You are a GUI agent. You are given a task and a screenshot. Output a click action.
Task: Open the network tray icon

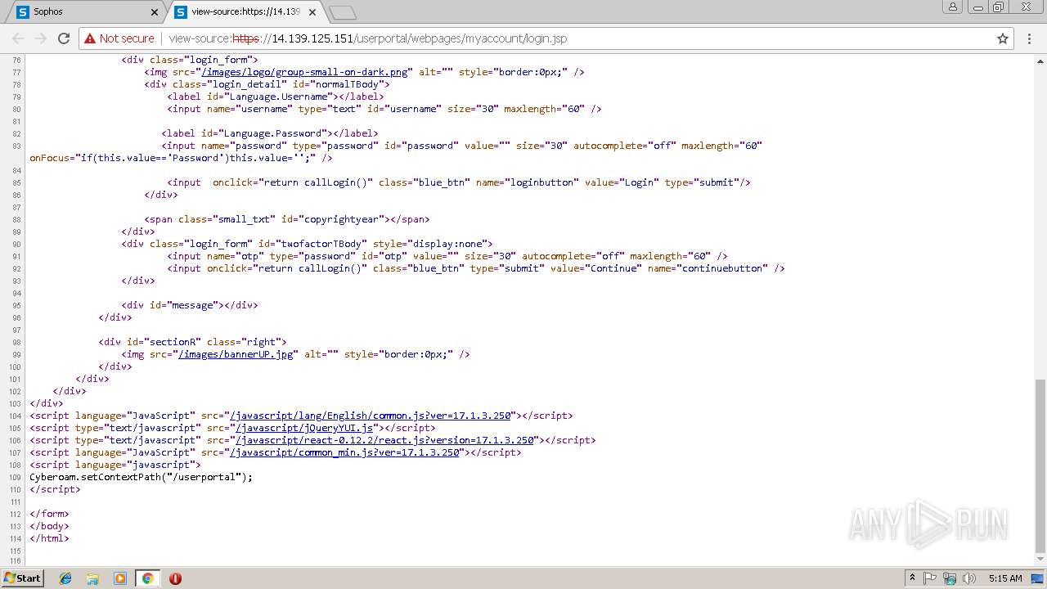point(950,578)
